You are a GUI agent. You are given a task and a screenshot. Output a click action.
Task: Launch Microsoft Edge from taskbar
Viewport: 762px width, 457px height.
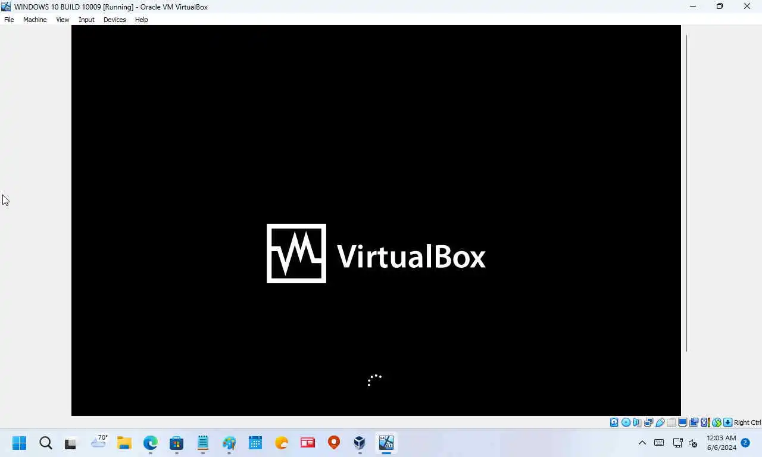coord(150,443)
